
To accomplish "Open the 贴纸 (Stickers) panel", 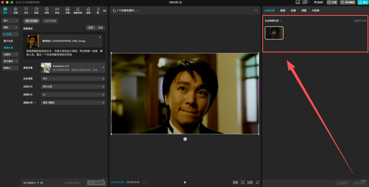I will coord(36,10).
